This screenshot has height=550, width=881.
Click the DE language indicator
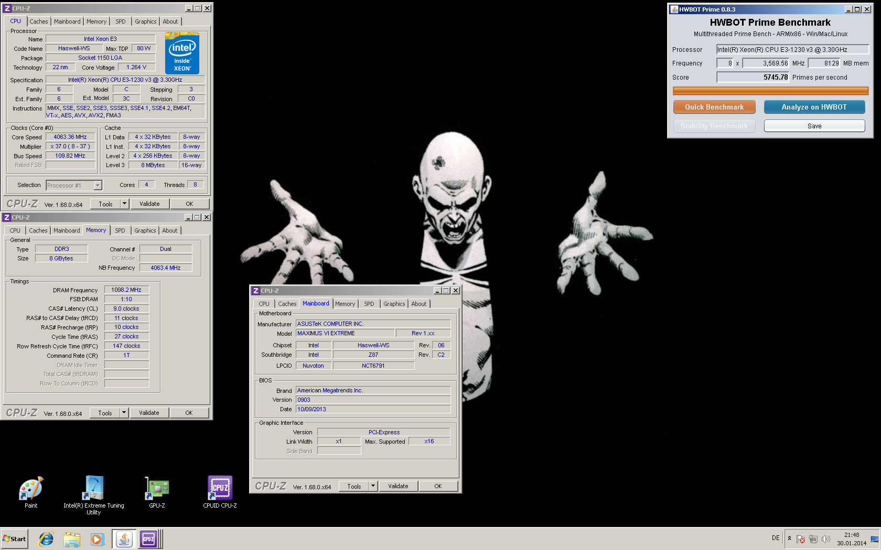pyautogui.click(x=776, y=538)
